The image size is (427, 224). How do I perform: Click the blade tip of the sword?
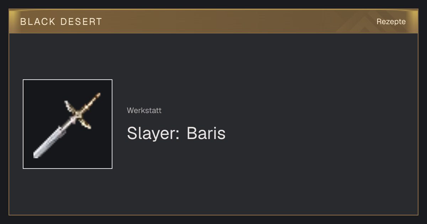tap(36, 155)
